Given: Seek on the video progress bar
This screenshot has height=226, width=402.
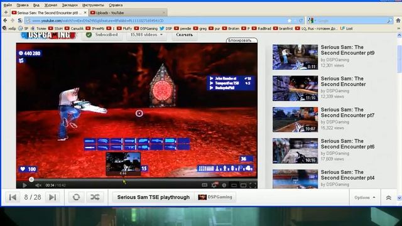Looking at the screenshot, I should [x=137, y=180].
